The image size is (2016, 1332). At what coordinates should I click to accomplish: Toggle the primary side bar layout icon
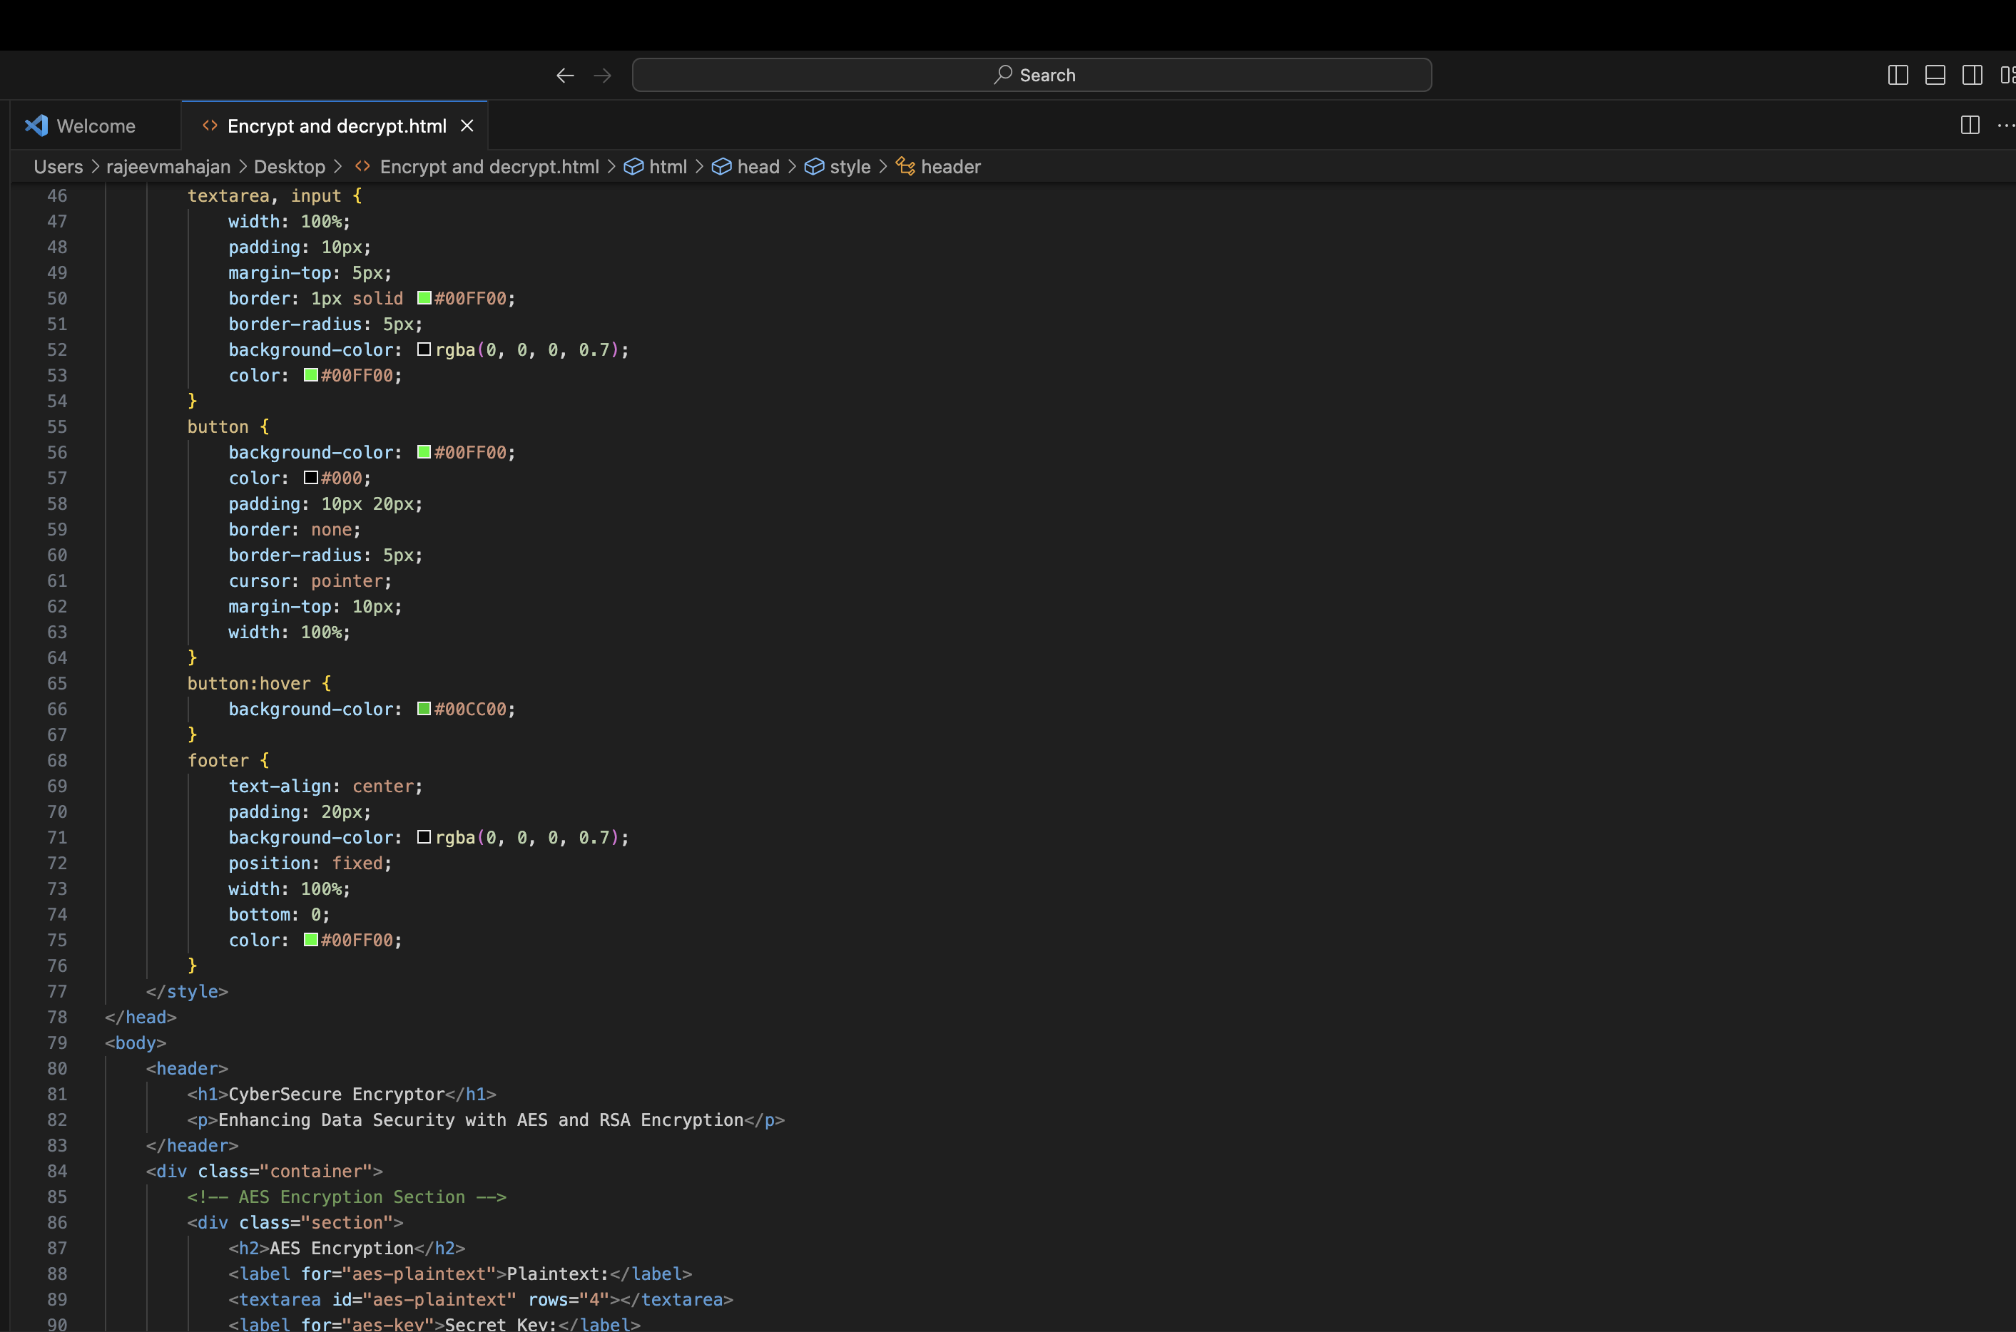tap(1898, 75)
